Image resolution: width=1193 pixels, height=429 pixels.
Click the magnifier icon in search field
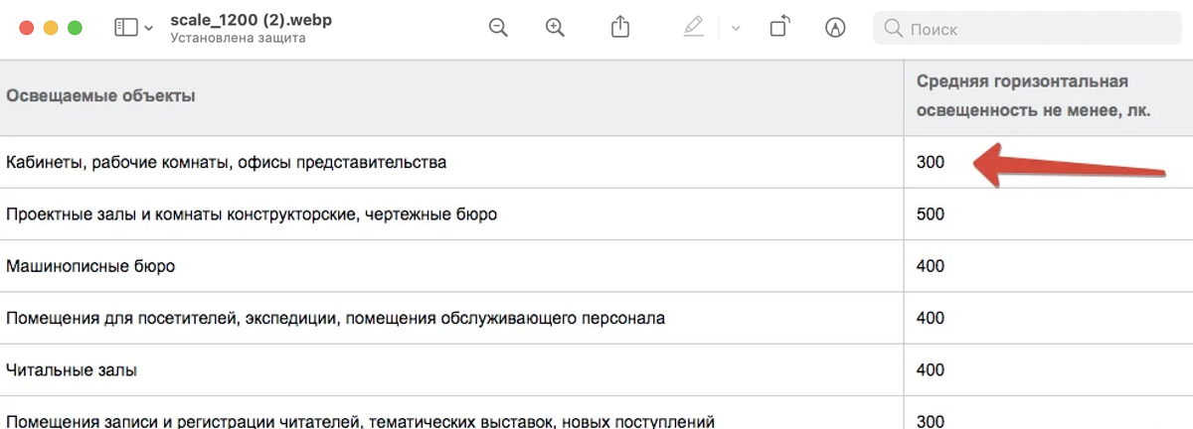click(893, 28)
